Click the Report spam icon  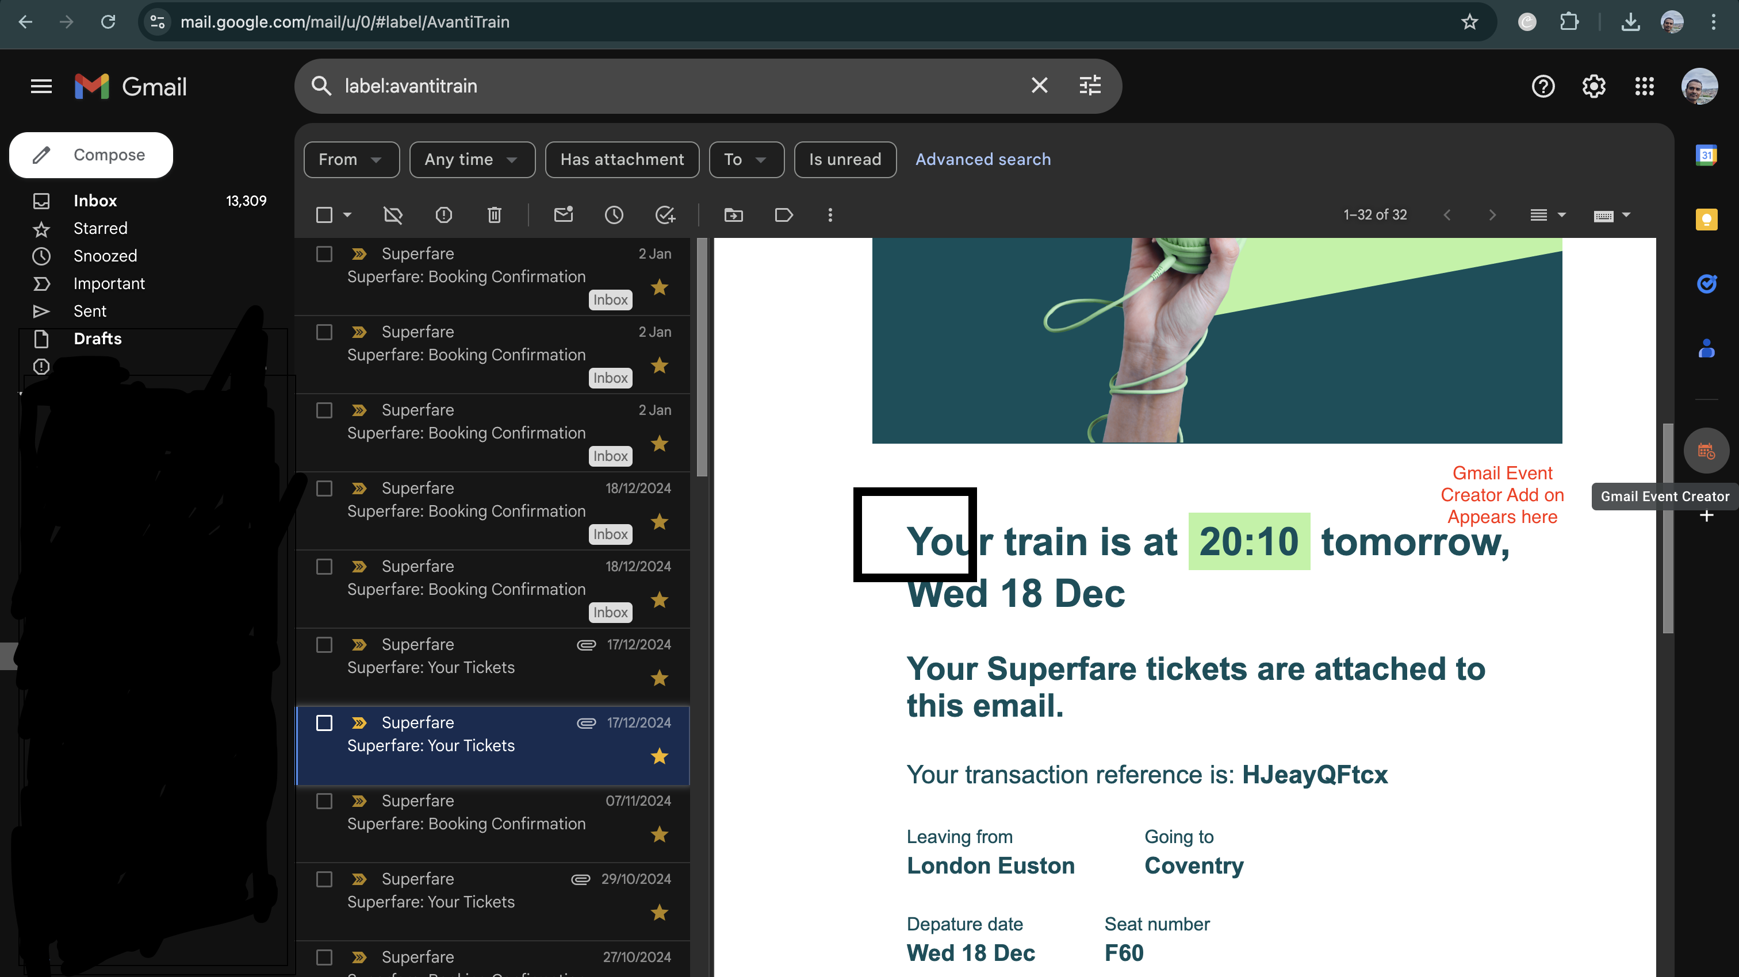point(443,214)
